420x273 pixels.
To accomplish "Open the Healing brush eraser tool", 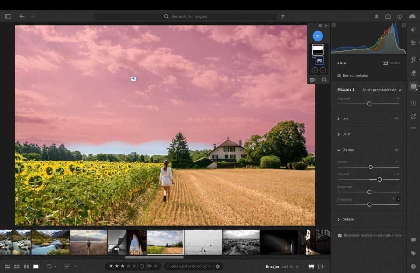I will (413, 73).
